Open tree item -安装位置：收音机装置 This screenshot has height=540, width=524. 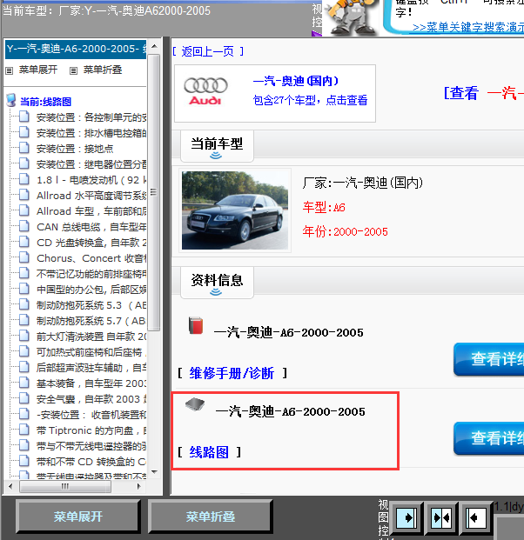(91, 415)
